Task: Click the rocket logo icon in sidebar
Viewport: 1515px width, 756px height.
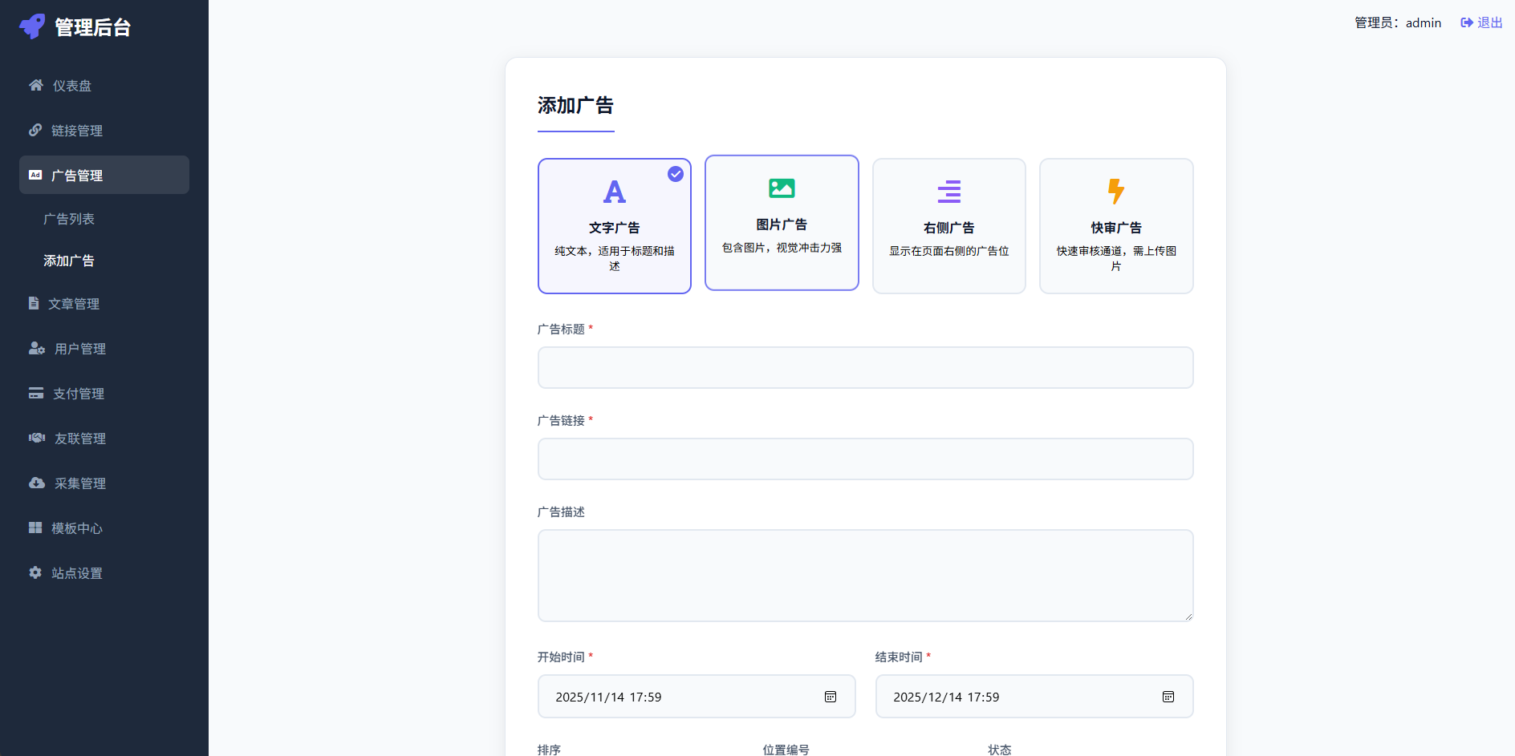Action: click(x=32, y=26)
